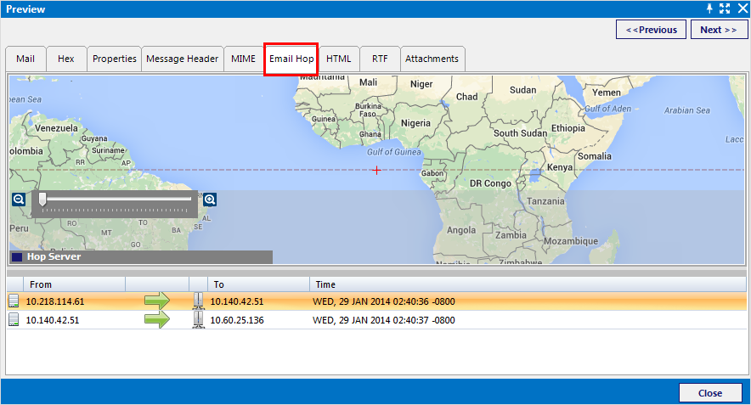
Task: Click Venezuela on the map
Action: (56, 128)
